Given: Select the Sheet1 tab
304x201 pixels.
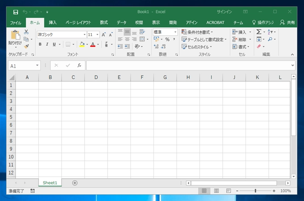Looking at the screenshot, I should pyautogui.click(x=50, y=183).
